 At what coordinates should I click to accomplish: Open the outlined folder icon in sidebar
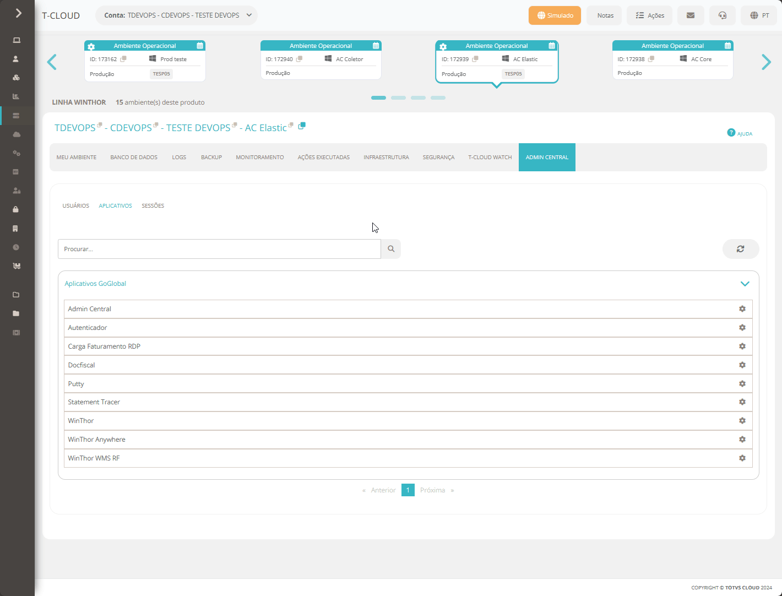pos(16,295)
